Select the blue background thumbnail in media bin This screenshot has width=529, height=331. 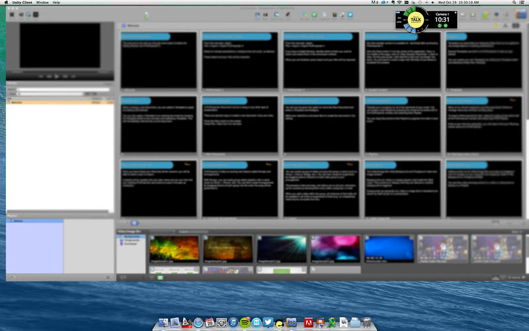(389, 248)
